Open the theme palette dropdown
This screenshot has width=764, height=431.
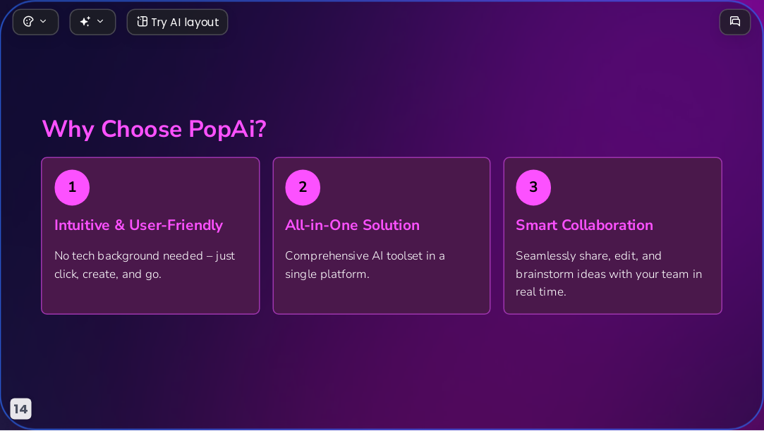(35, 22)
